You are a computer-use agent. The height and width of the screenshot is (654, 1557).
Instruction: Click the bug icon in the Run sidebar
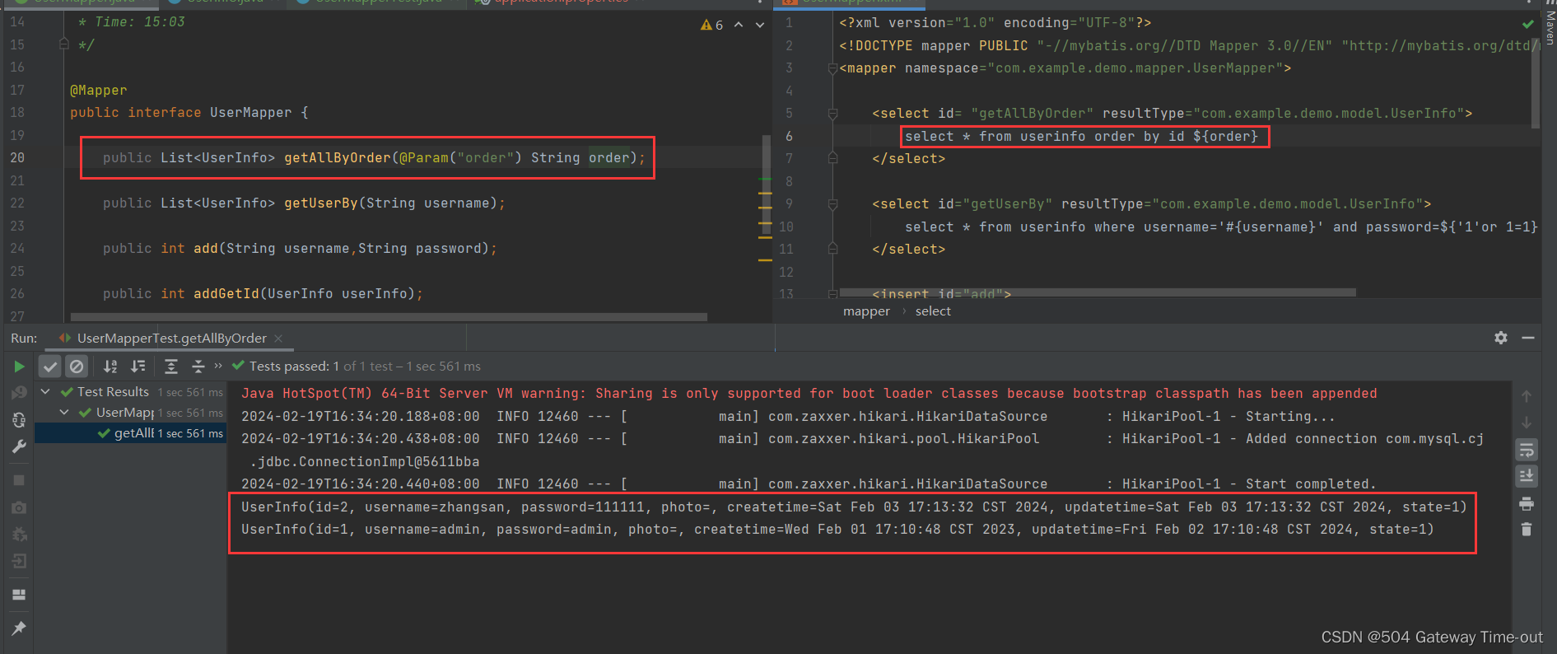19,534
